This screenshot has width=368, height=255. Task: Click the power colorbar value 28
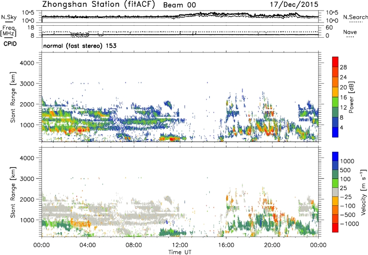[x=343, y=67]
